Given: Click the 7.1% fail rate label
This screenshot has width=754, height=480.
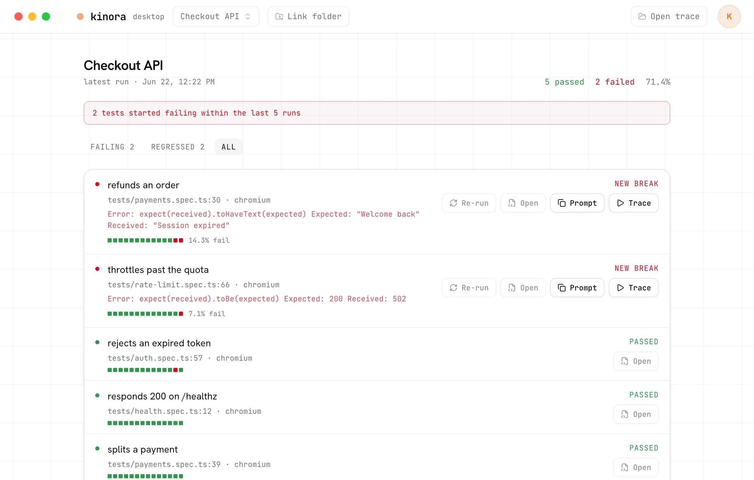Looking at the screenshot, I should pyautogui.click(x=207, y=314).
